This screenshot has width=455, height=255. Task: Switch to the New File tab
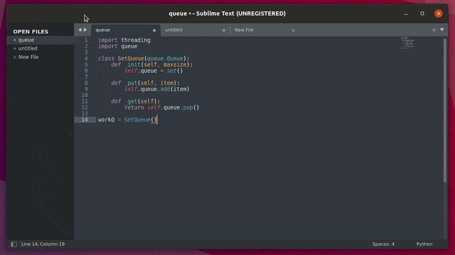pos(244,30)
